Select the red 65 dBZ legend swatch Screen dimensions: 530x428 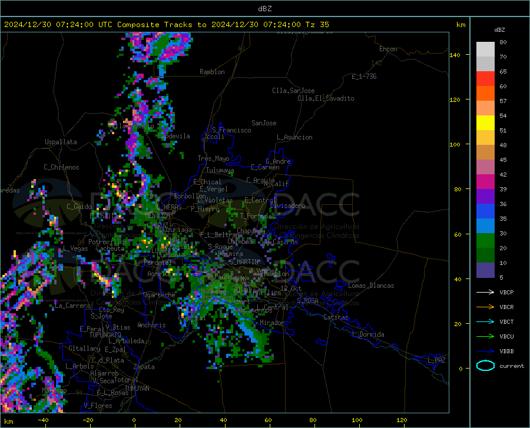(x=485, y=79)
